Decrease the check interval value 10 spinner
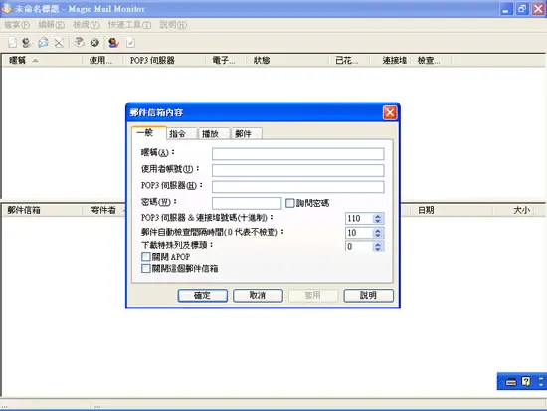This screenshot has height=411, width=547. point(378,236)
